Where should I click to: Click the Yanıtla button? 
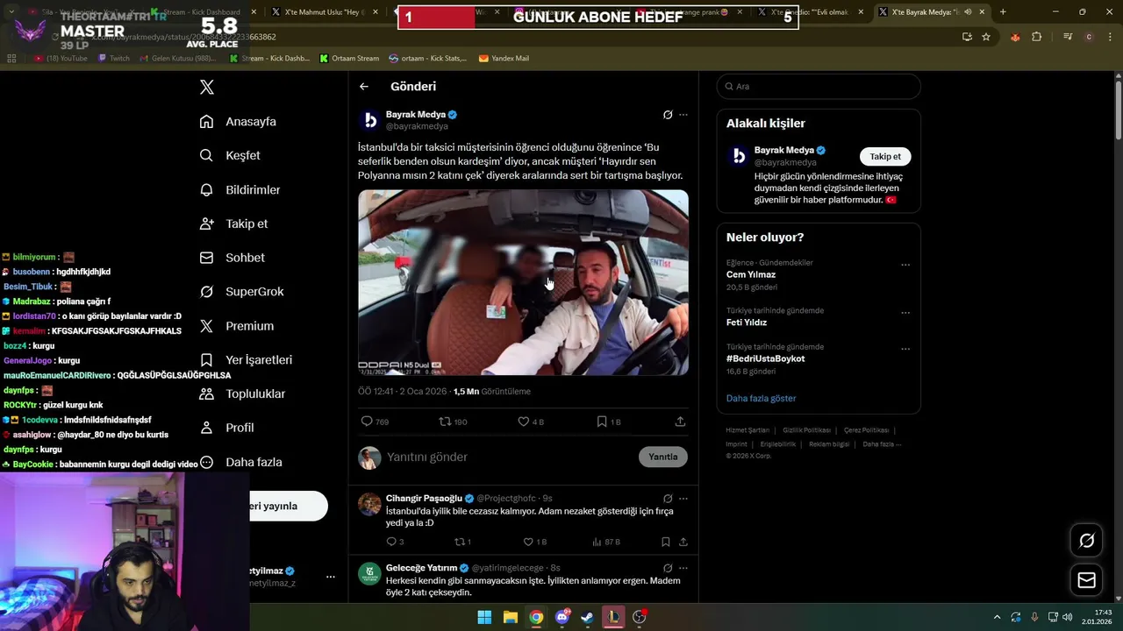663,457
